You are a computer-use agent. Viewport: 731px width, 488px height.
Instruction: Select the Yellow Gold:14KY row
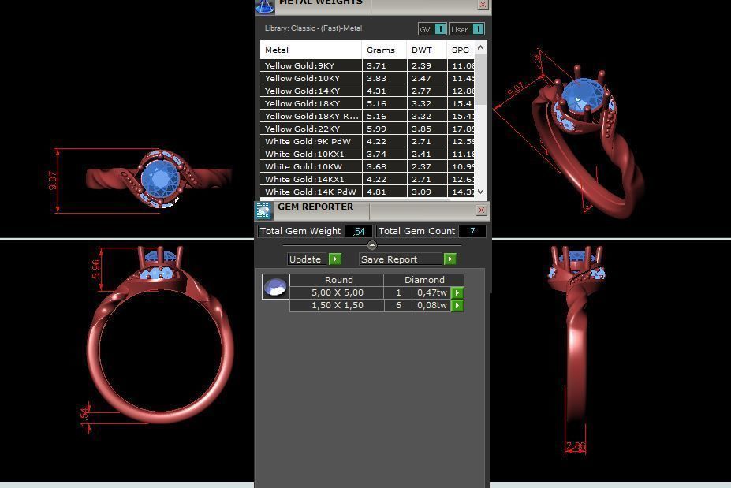(x=367, y=91)
